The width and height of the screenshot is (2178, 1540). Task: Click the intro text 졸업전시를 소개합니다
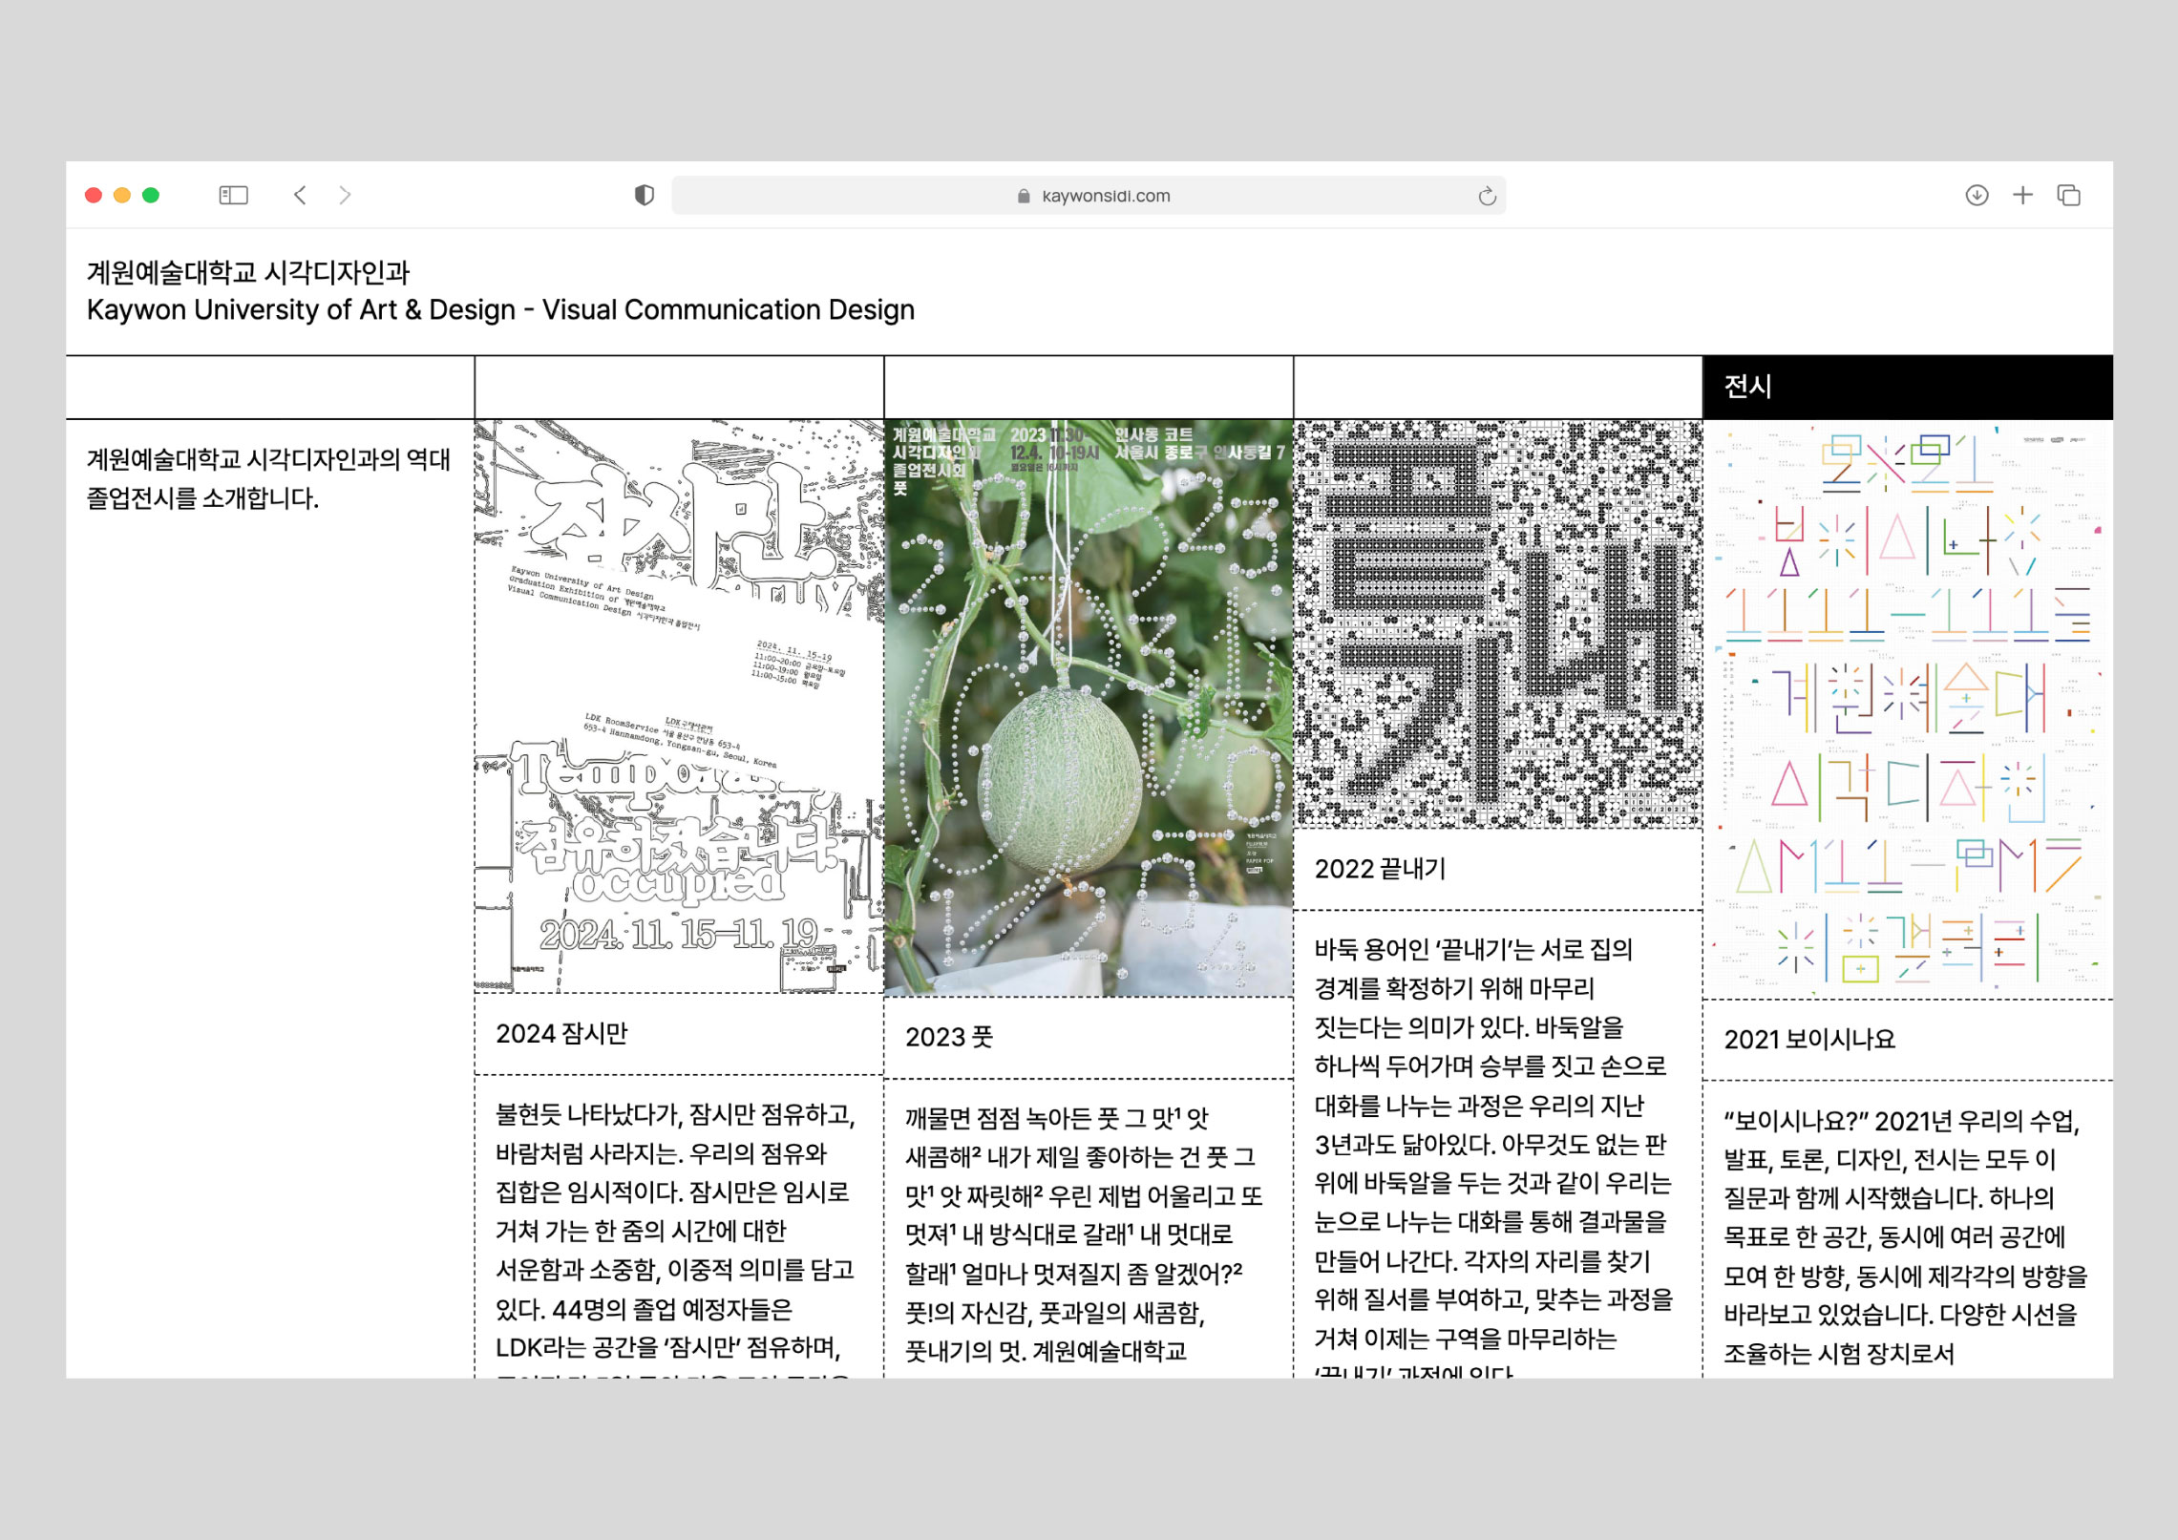202,499
